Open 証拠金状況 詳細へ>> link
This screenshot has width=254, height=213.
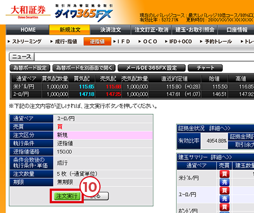[x=219, y=128]
